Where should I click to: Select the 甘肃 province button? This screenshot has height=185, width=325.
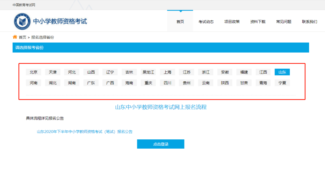pyautogui.click(x=244, y=83)
